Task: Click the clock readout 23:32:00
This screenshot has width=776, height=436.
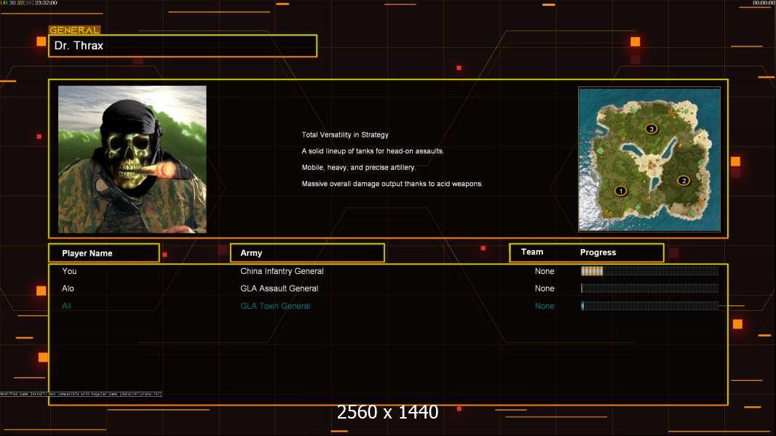Action: [46, 3]
